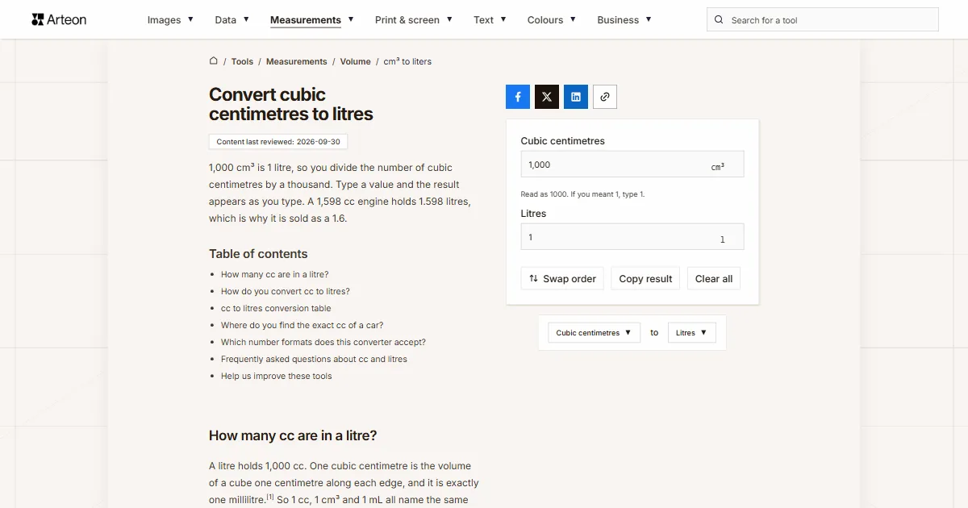The image size is (968, 508).
Task: Open the Images menu
Action: [x=170, y=20]
